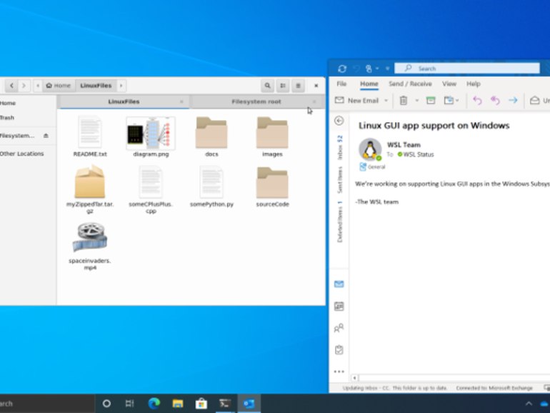Click the horizontal scrollbar left arrow in Outlook

tap(354, 378)
